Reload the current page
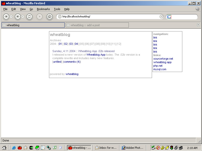202x151 pixels. tap(29, 16)
